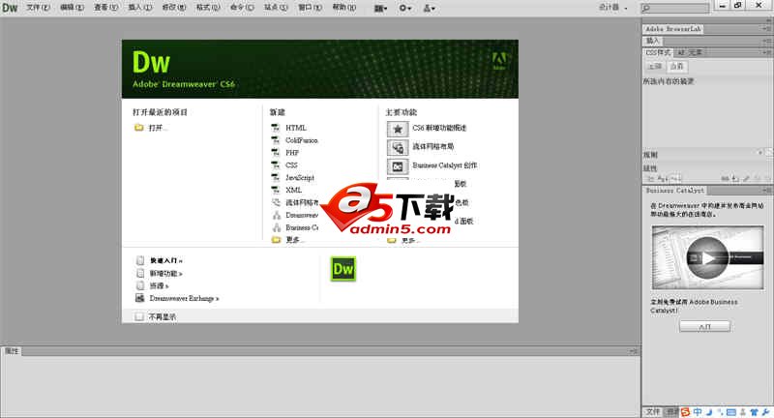Click the fluid grid layout icon under 新建
Viewport: 774px width, 418px height.
[x=276, y=202]
